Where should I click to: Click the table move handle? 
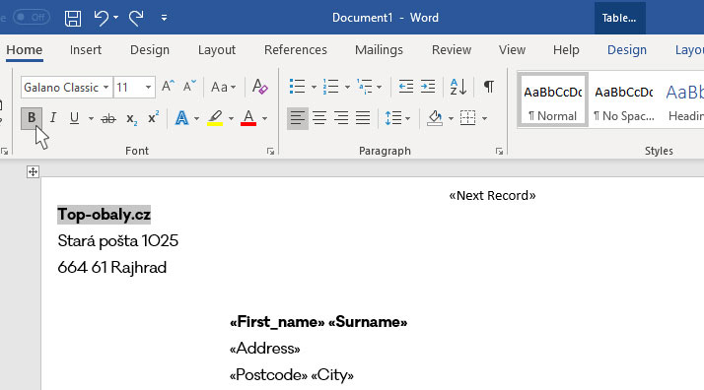[x=33, y=171]
